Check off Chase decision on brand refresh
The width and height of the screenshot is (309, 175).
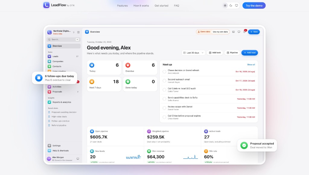164,72
